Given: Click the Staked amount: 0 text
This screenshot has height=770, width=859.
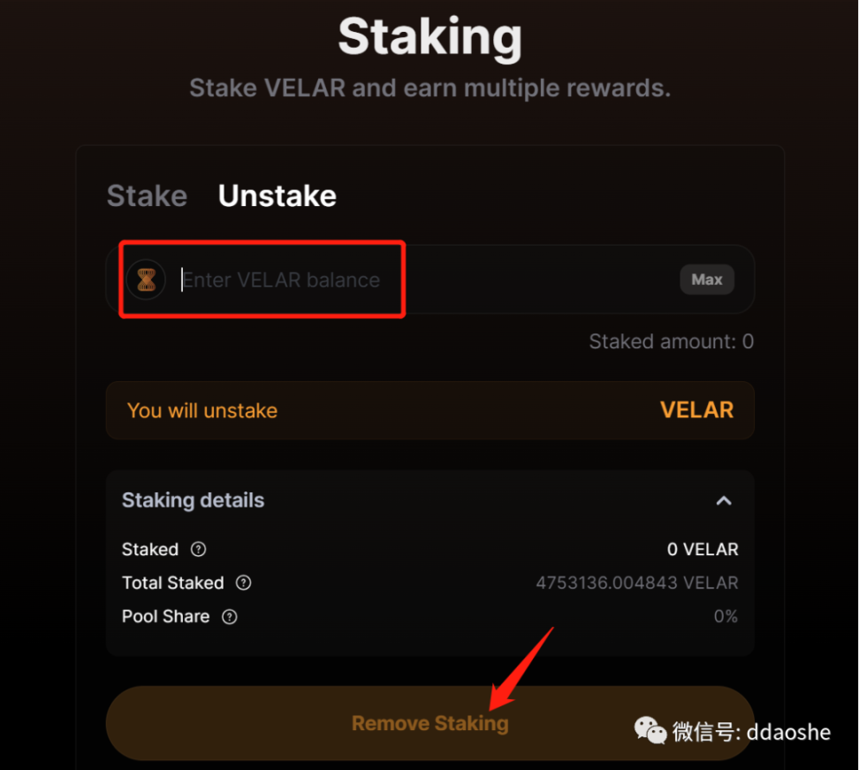Looking at the screenshot, I should pyautogui.click(x=671, y=341).
